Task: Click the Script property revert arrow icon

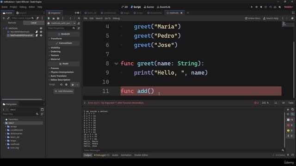Action: click(x=61, y=85)
